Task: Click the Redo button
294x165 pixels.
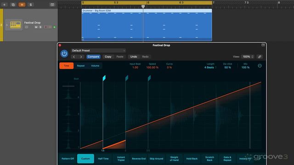Action: 145,57
